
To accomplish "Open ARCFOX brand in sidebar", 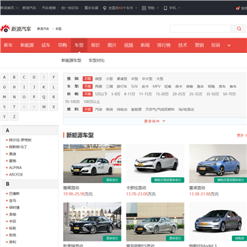I will 16,174.
